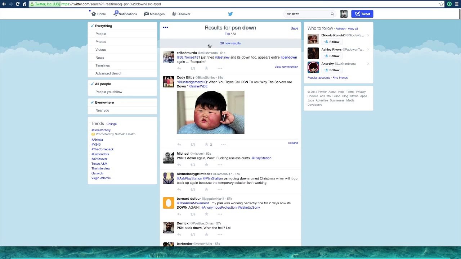Choose People you follow filter

tap(109, 92)
